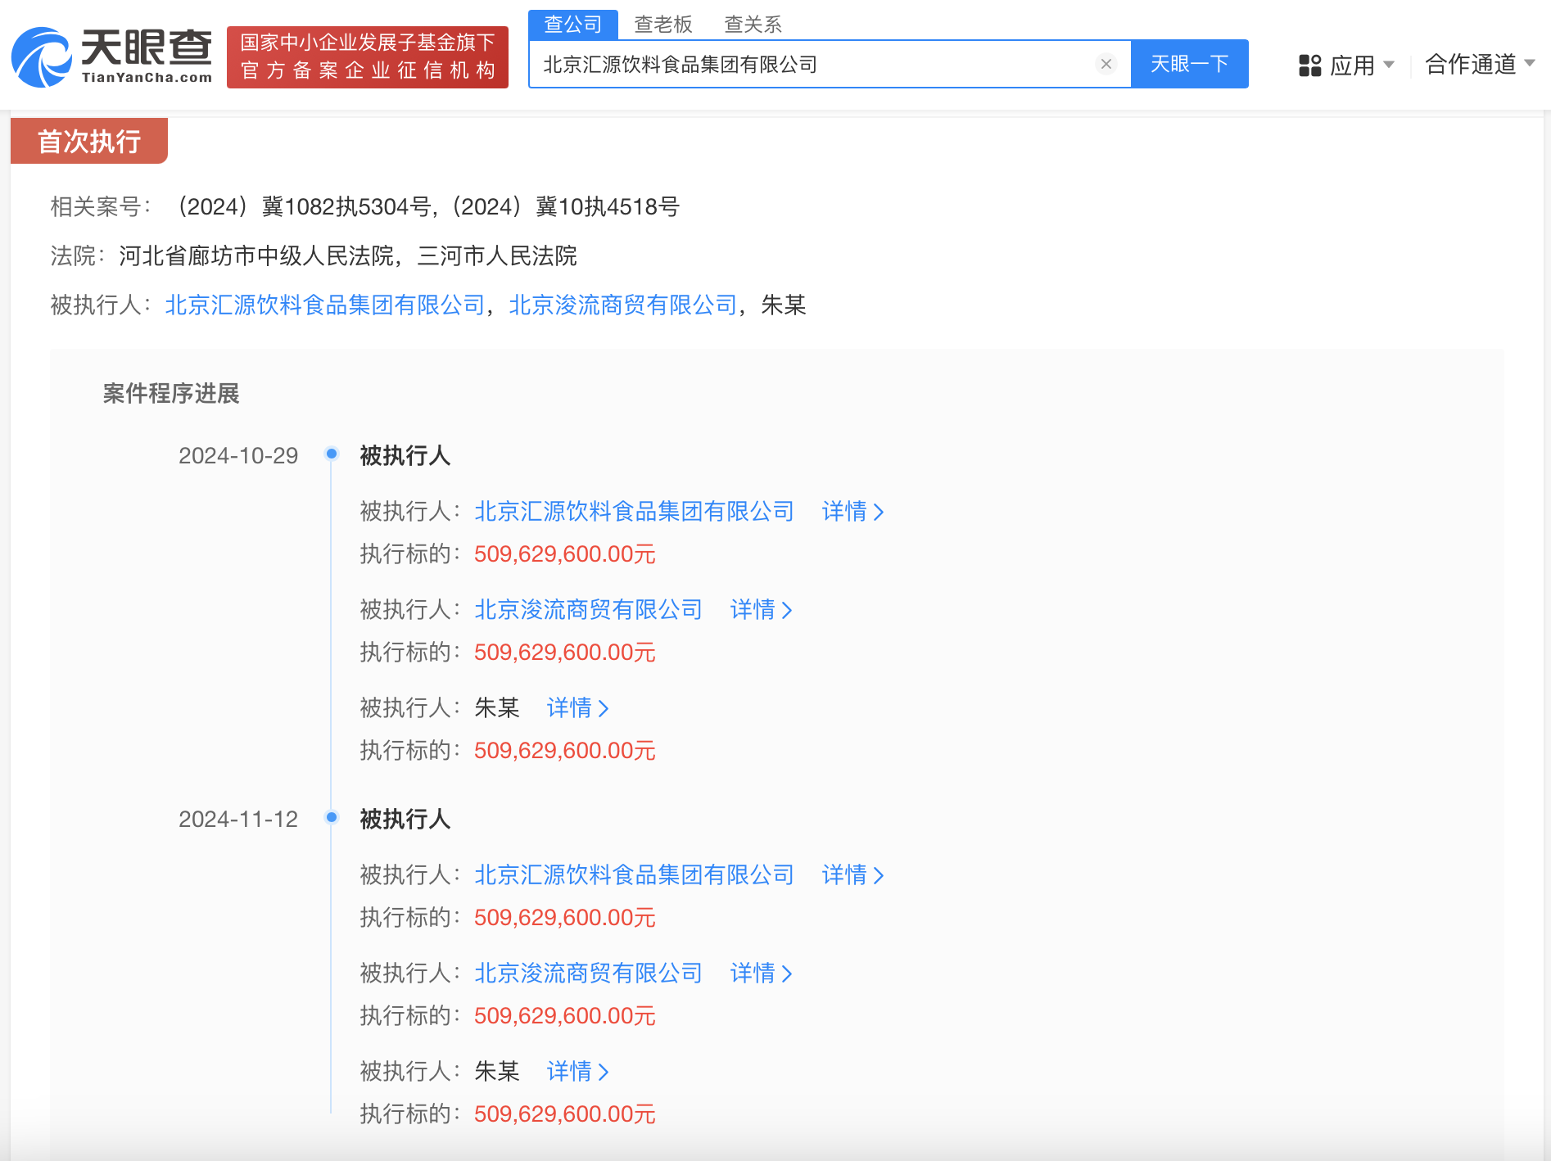
Task: Open 北京浚流商贸有限公司 link in the header summary
Action: tap(623, 305)
